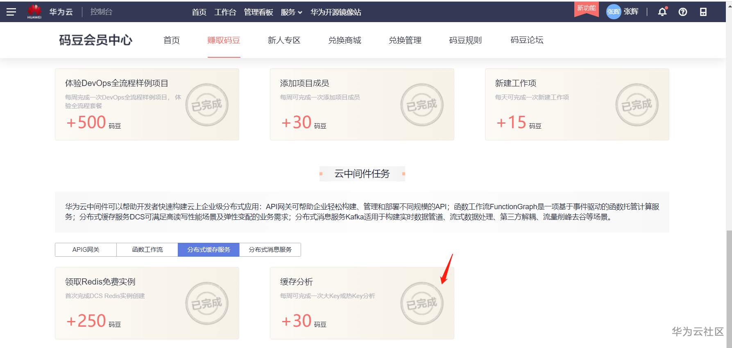
Task: Open the 添加项目成员 task card
Action: click(362, 104)
